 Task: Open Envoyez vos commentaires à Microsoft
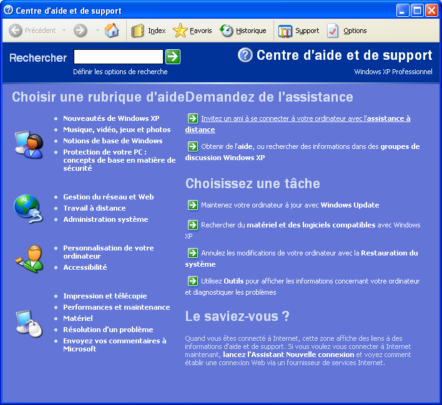(x=115, y=345)
